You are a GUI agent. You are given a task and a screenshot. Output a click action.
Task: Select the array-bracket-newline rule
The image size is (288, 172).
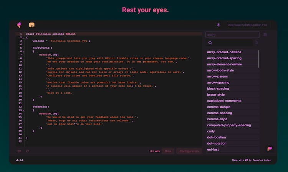(x=224, y=52)
